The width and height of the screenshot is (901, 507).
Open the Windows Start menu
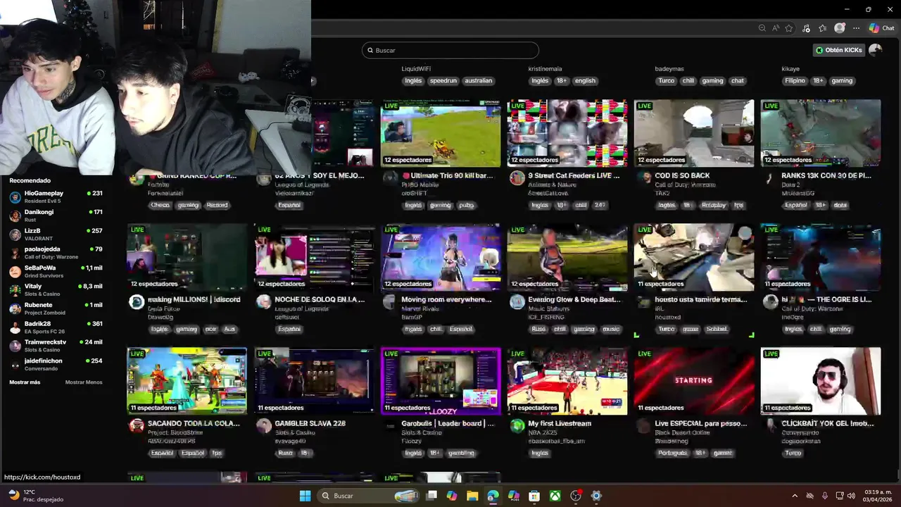pos(305,496)
